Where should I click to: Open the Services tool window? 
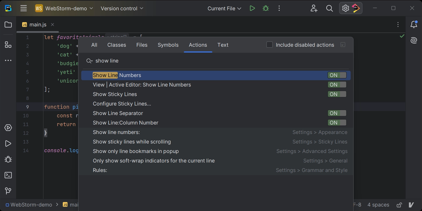point(8,128)
